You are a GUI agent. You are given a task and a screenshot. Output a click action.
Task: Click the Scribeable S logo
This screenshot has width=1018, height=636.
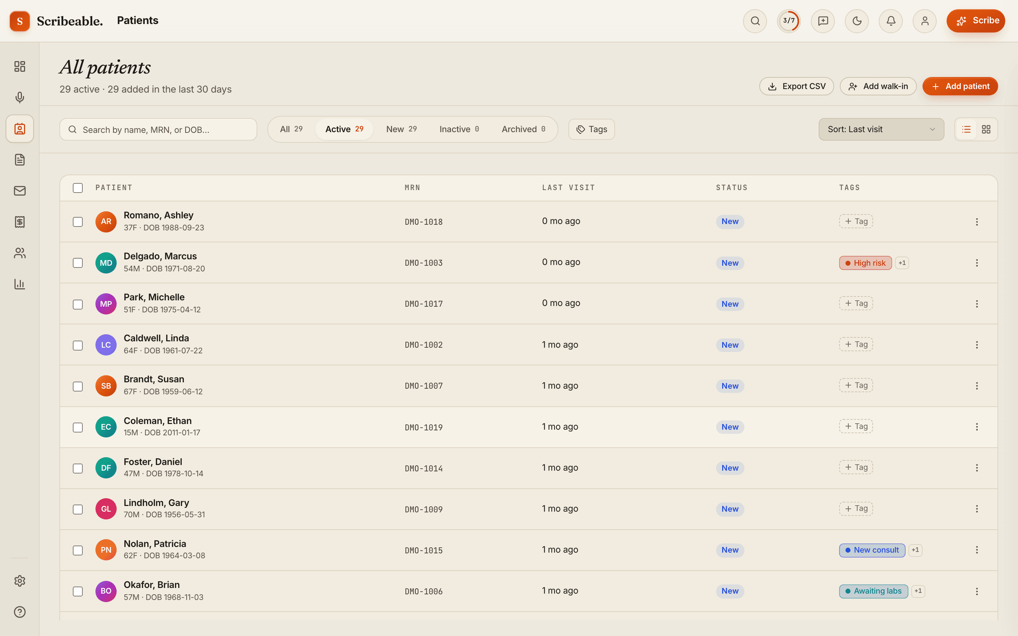[x=20, y=21]
